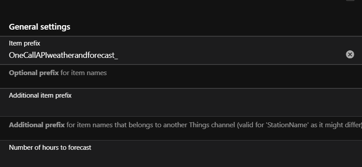Click the Number of hours to forecast label
Screen dimensions: 362x167
[50, 148]
